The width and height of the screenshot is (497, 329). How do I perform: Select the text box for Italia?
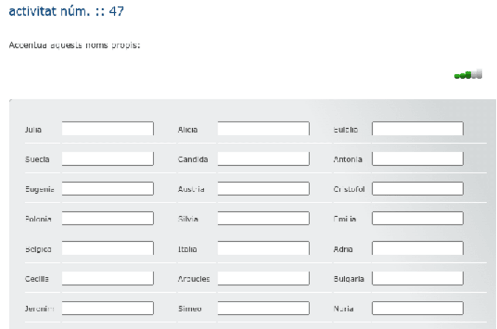[x=263, y=249]
